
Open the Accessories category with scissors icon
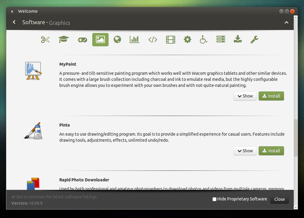pyautogui.click(x=45, y=39)
